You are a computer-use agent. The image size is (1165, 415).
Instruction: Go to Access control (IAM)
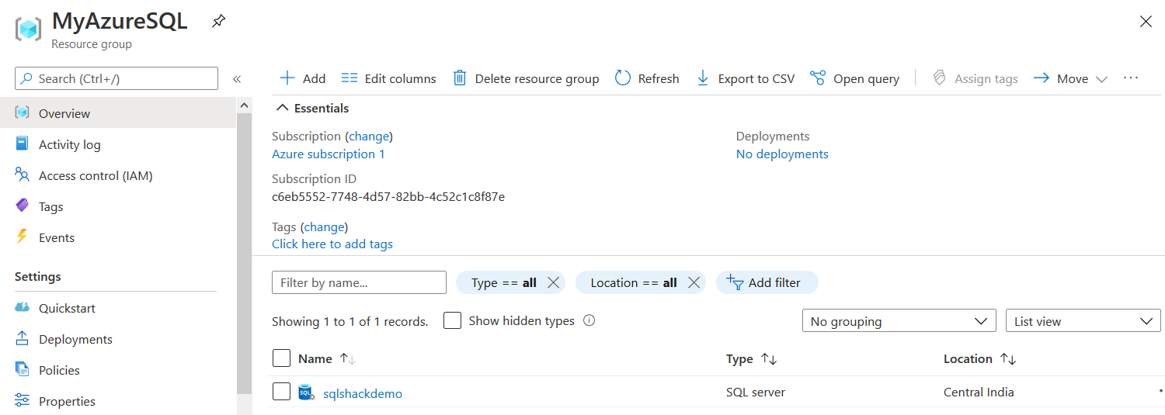[x=95, y=175]
